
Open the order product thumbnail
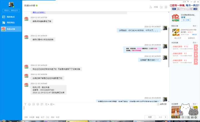(x=176, y=32)
